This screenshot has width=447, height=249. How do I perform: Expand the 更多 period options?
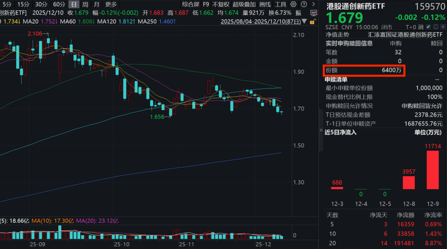pos(111,4)
